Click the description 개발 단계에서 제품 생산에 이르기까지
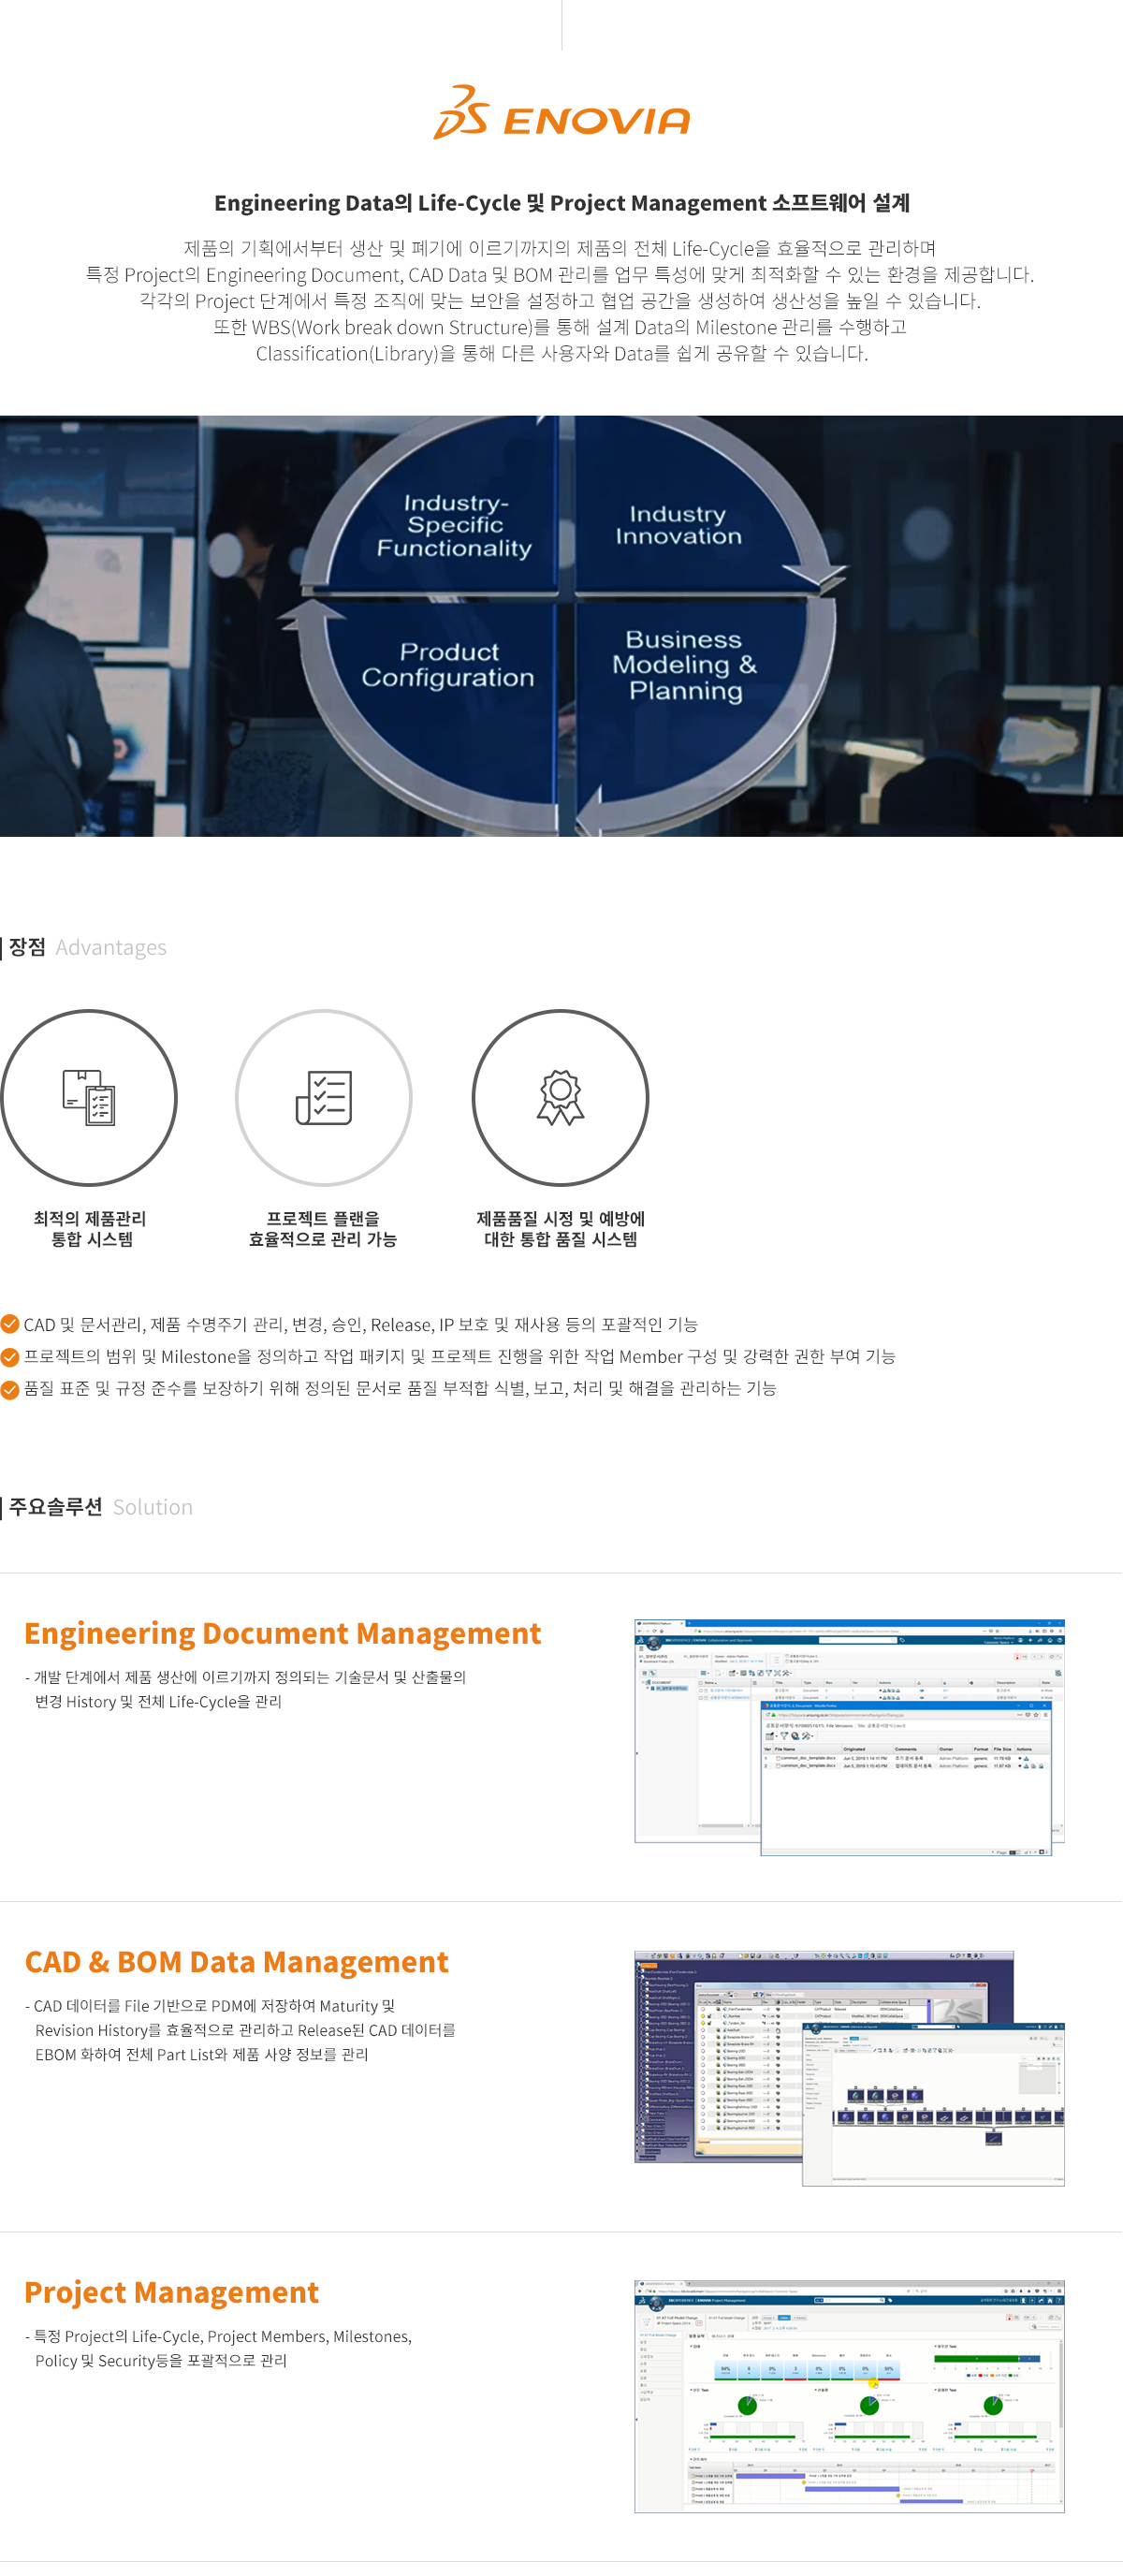 coord(246,1689)
